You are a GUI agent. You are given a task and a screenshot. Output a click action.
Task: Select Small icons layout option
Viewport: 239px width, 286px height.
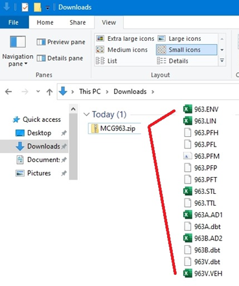point(187,50)
